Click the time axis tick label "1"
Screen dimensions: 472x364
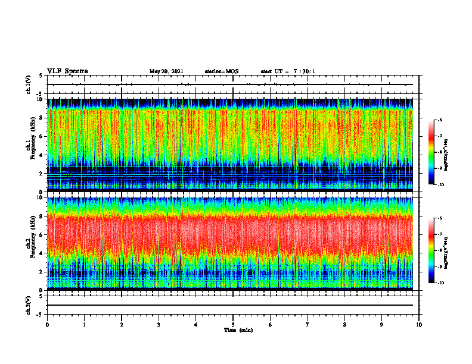pyautogui.click(x=84, y=325)
